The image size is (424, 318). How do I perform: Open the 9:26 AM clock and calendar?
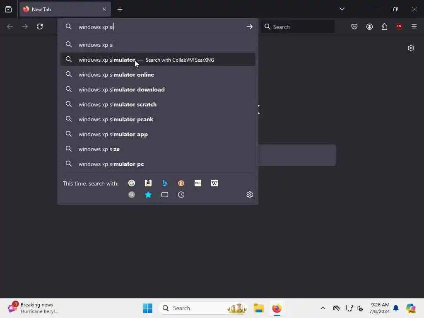380,308
